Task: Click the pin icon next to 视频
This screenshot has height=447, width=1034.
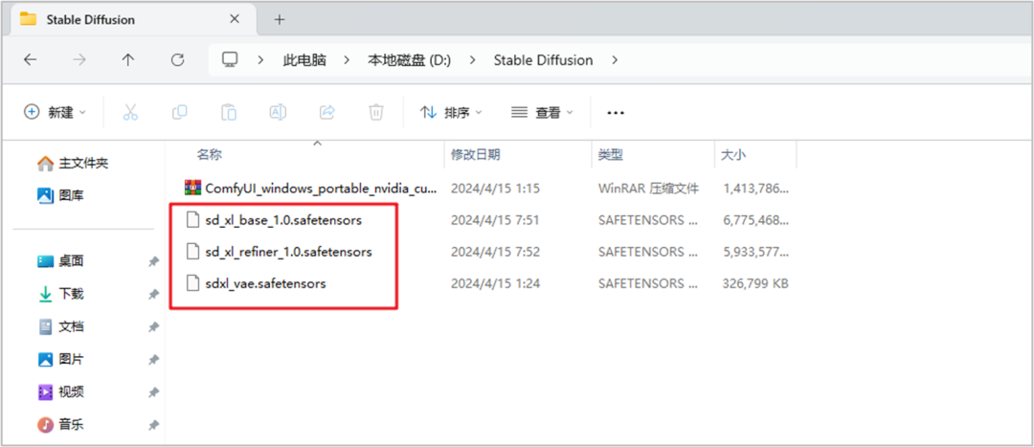Action: click(x=153, y=393)
